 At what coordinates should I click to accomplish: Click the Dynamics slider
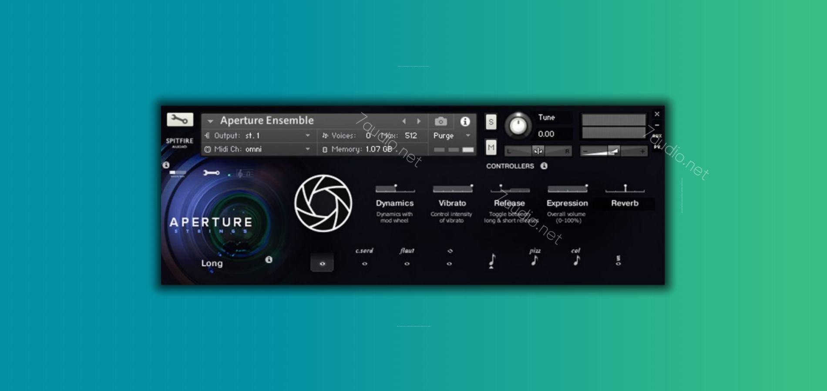click(x=395, y=189)
